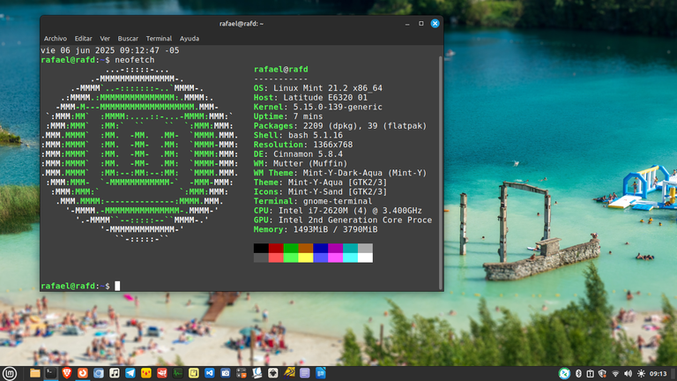Click the 'Uptime: 7 mins' line

(288, 116)
